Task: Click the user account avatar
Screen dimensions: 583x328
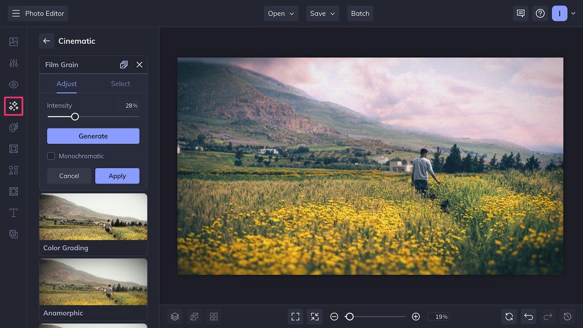Action: tap(560, 14)
